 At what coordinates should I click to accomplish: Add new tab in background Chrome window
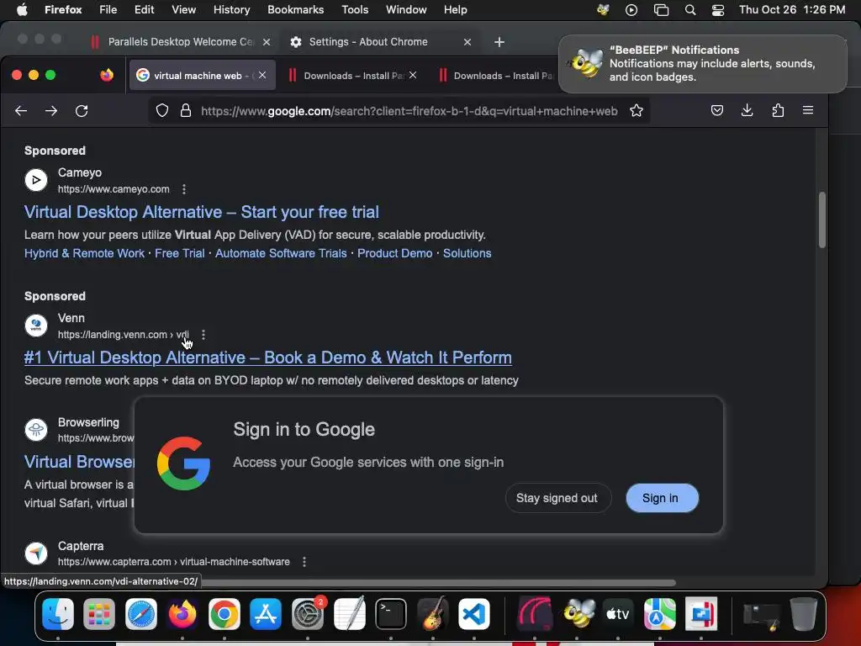tap(499, 42)
